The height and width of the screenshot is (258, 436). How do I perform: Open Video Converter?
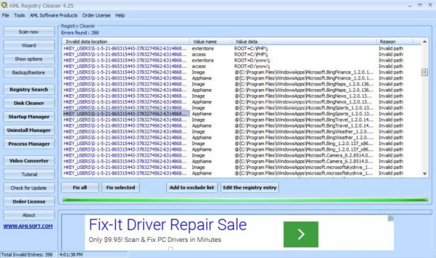point(29,161)
